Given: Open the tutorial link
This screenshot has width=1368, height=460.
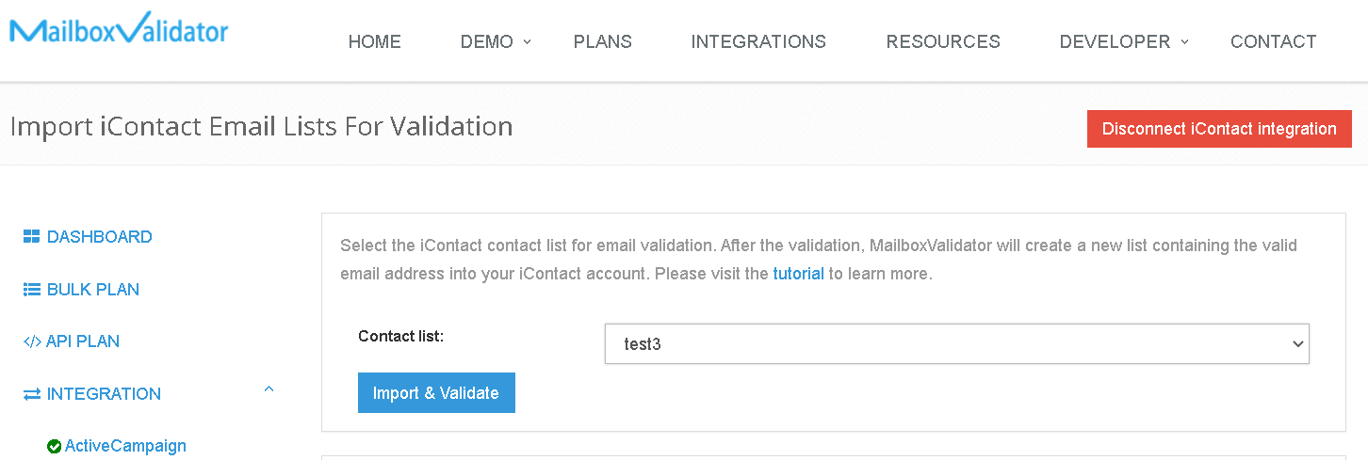Looking at the screenshot, I should tap(798, 275).
